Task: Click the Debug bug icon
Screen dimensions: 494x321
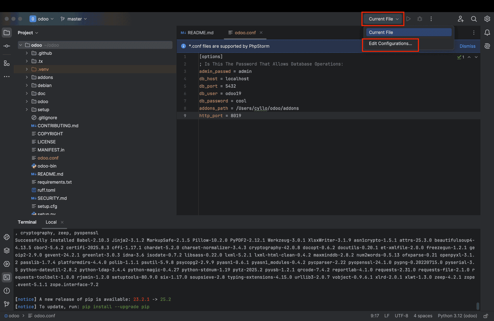Action: 420,19
